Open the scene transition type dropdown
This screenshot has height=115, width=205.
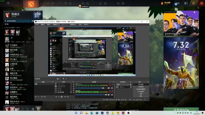[x=122, y=85]
